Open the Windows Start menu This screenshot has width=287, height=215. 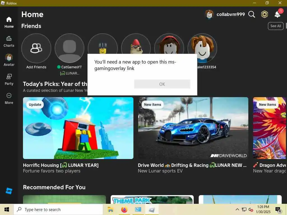coord(7,209)
